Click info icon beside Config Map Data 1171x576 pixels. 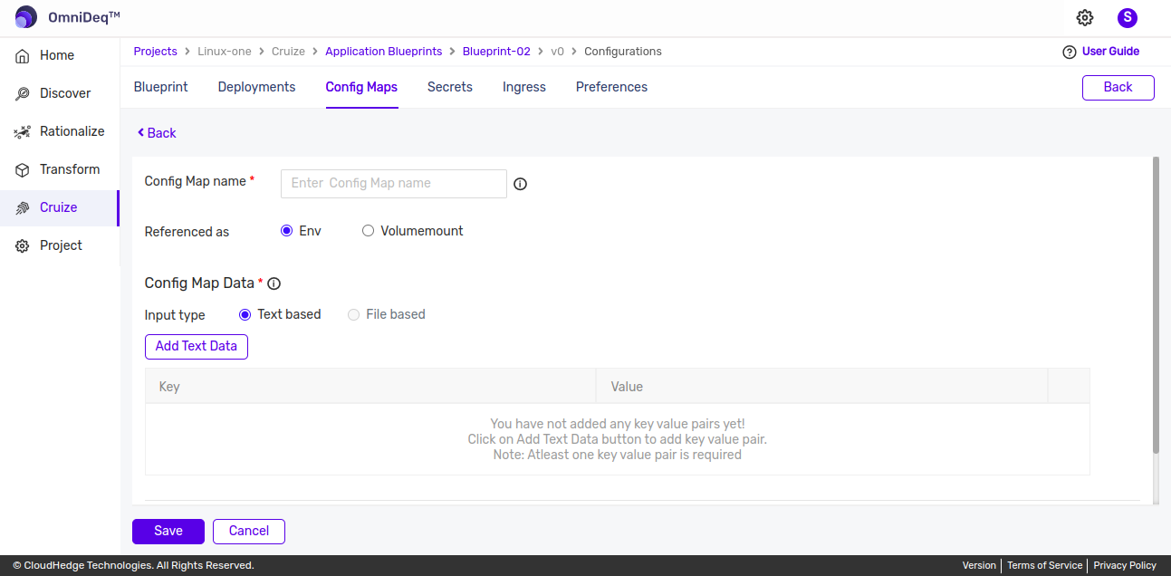274,283
